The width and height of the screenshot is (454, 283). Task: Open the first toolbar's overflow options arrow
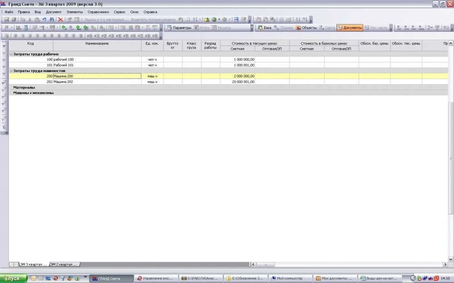(x=250, y=19)
